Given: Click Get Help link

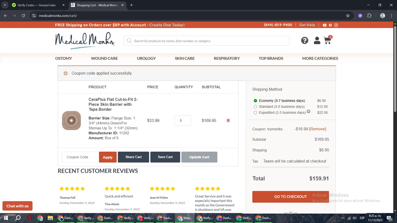Looking at the screenshot, I should tap(307, 25).
